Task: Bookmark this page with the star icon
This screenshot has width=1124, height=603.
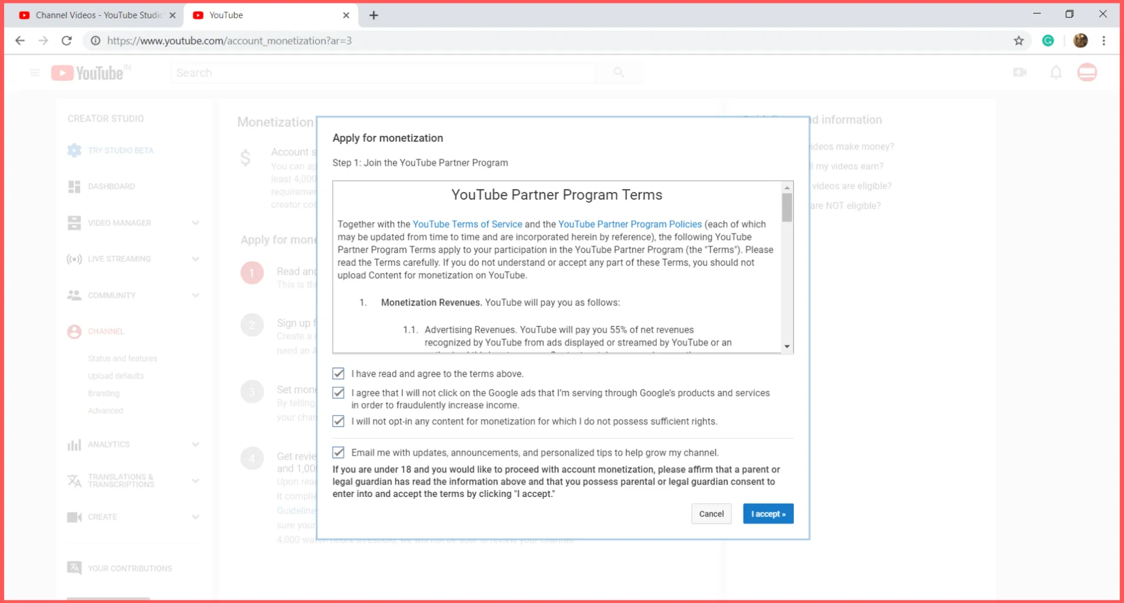Action: pyautogui.click(x=1019, y=41)
